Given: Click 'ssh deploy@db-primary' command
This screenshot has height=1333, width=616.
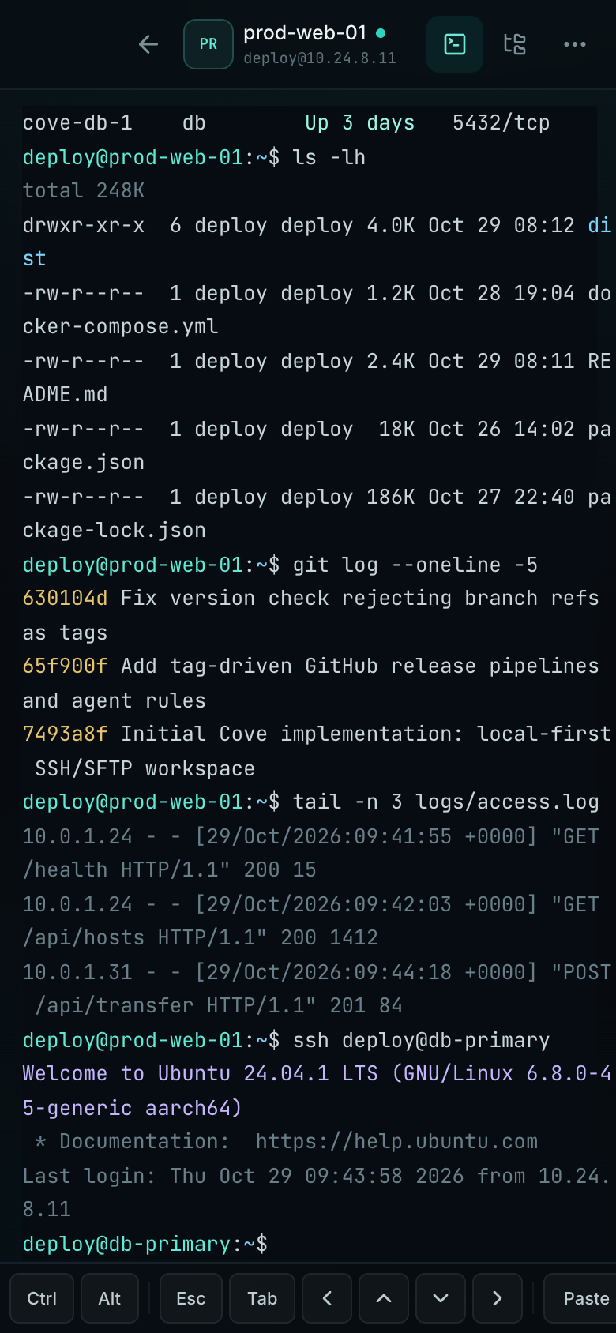Looking at the screenshot, I should point(422,1040).
